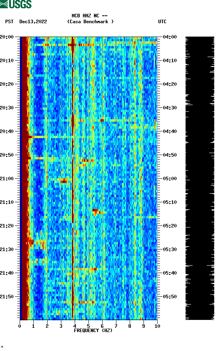
Task: Click the station title MCB HHZ NC --
Action: (x=90, y=16)
